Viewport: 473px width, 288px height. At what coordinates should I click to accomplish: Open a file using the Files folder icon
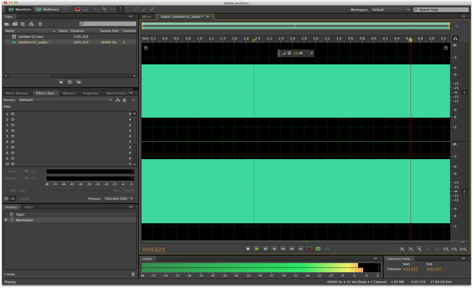7,24
